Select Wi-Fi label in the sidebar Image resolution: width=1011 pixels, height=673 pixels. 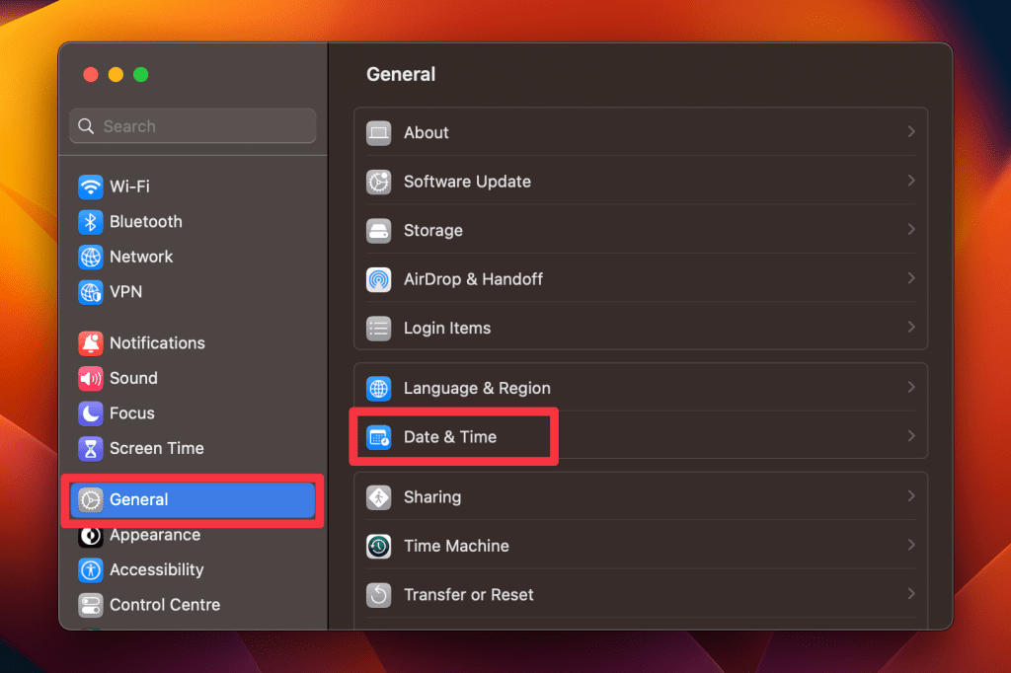129,187
